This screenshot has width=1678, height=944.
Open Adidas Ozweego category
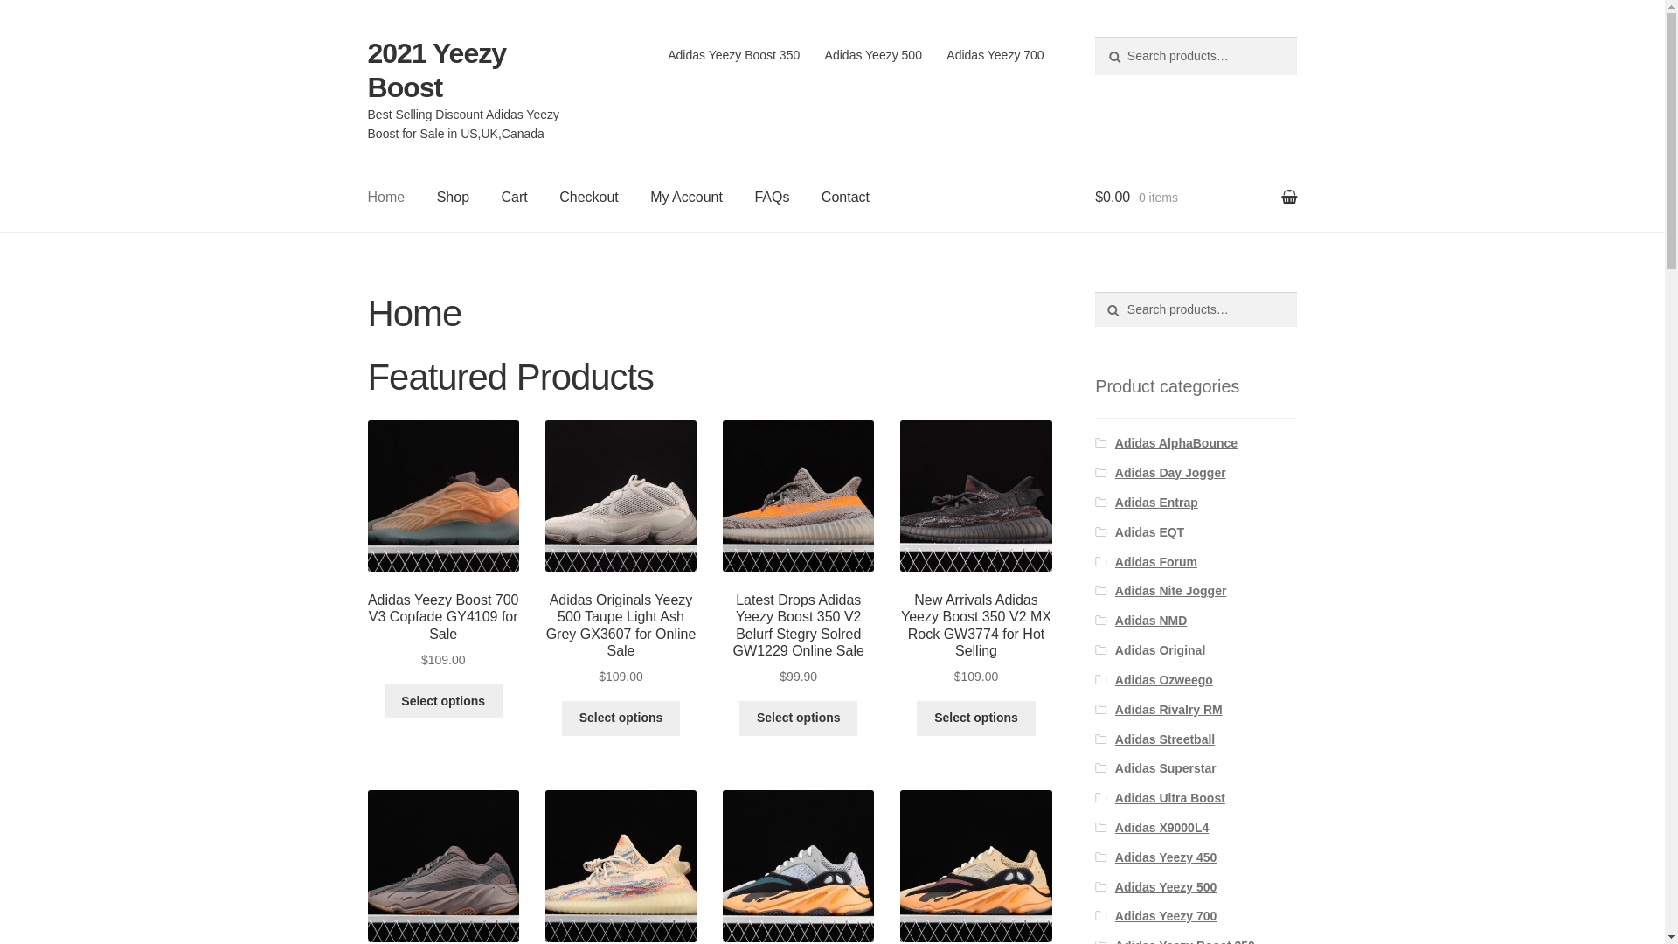1163,680
